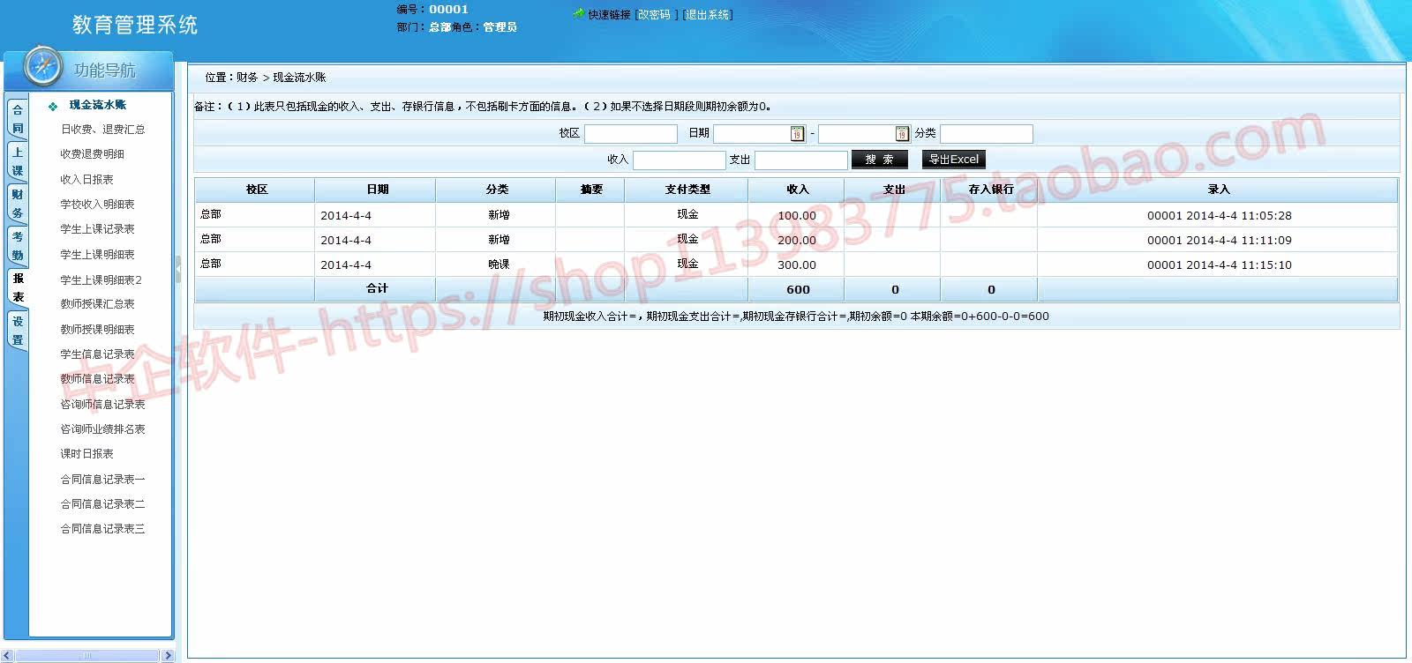Screen dimensions: 1412x663
Task: Click the 搜索 search button
Action: tap(879, 160)
